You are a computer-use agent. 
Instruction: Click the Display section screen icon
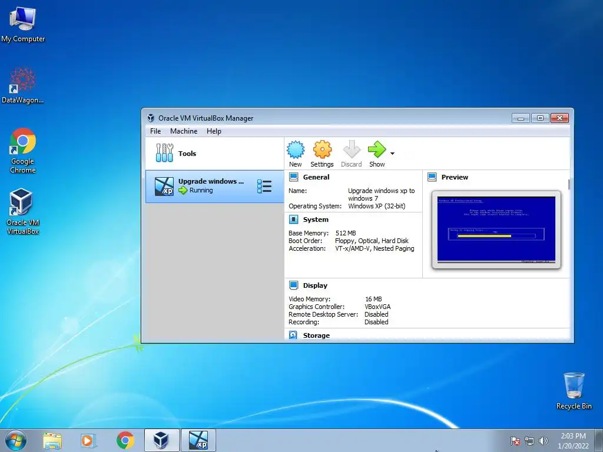(293, 285)
